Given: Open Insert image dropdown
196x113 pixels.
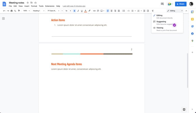Looking at the screenshot, I should point(102,11).
